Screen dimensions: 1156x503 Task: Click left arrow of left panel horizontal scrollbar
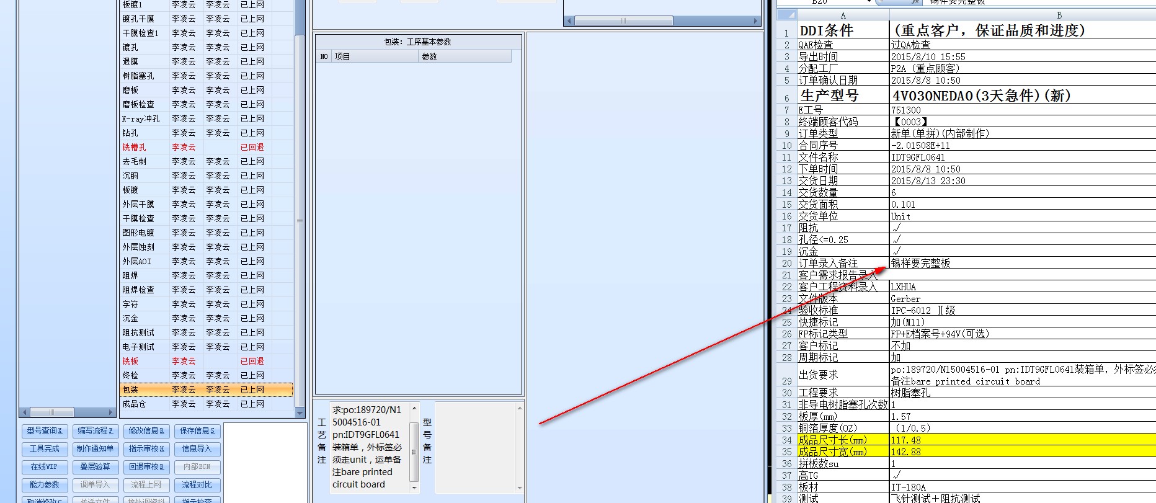point(24,412)
